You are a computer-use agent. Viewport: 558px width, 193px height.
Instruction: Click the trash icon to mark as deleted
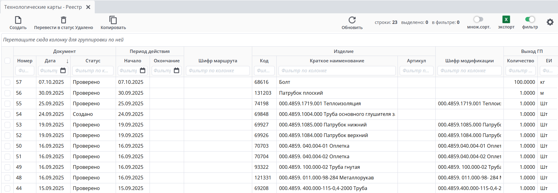[x=63, y=20]
